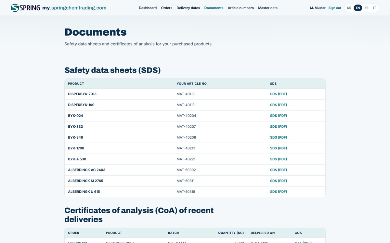Download SDS PDF for BYK-1798
Viewport: 390px width, 243px height.
click(x=279, y=148)
